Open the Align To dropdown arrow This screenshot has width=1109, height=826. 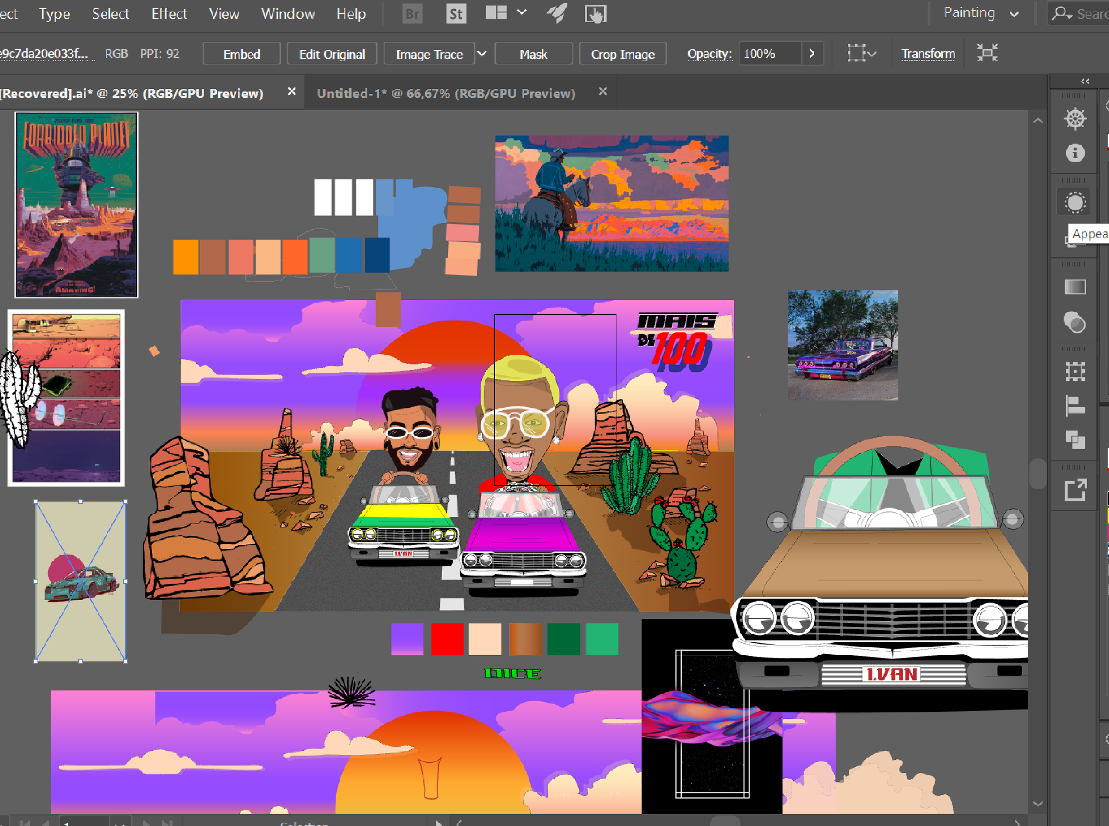click(872, 54)
